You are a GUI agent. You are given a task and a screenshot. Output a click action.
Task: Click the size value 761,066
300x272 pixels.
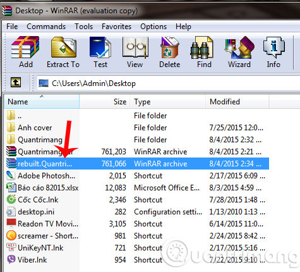[114, 164]
